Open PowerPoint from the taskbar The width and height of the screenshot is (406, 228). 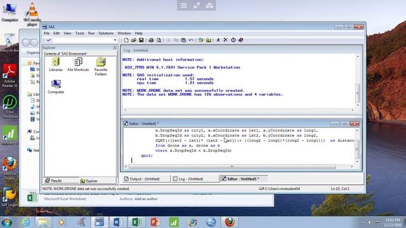tap(155, 222)
